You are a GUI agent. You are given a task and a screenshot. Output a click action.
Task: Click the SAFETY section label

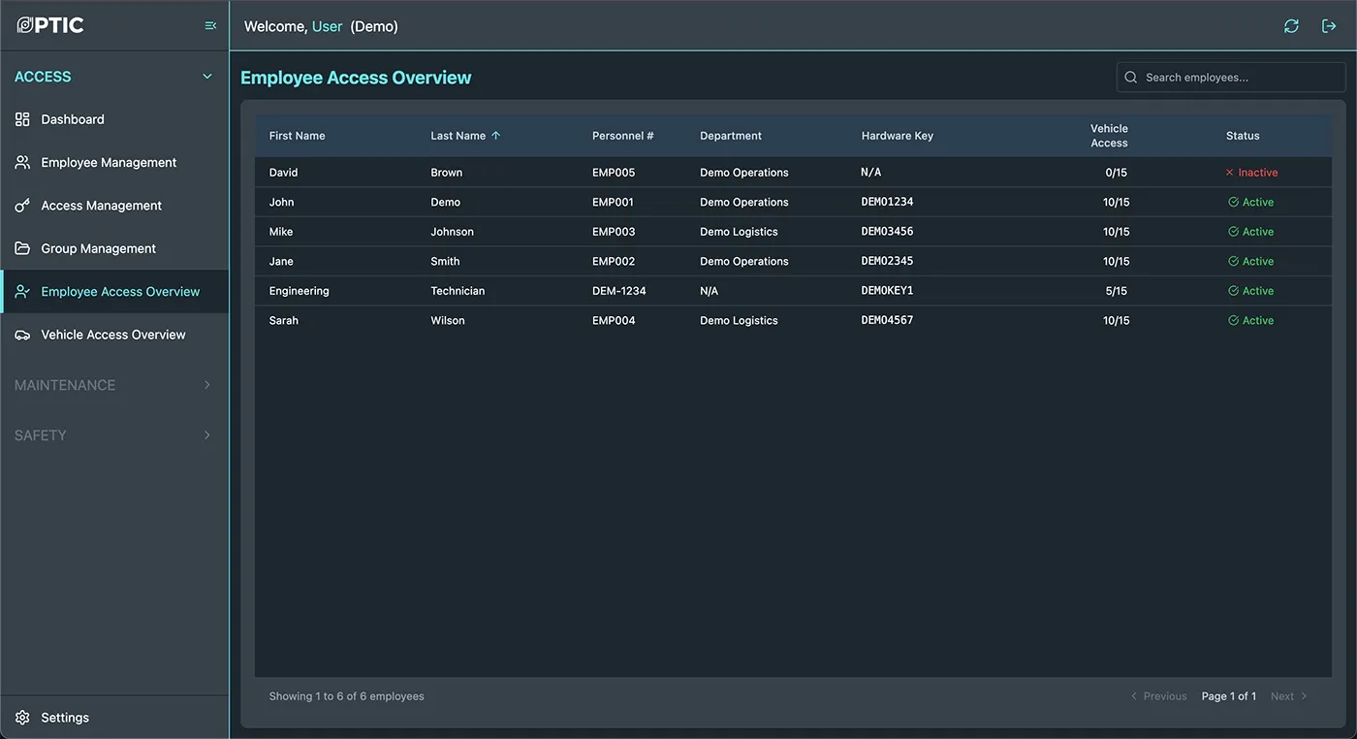(x=41, y=435)
